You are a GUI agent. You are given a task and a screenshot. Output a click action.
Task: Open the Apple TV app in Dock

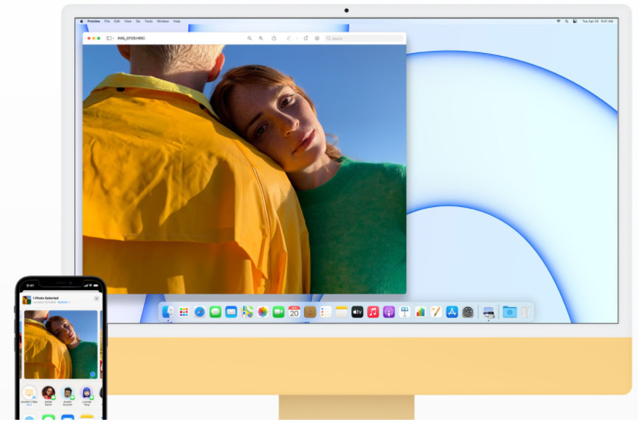(x=357, y=312)
